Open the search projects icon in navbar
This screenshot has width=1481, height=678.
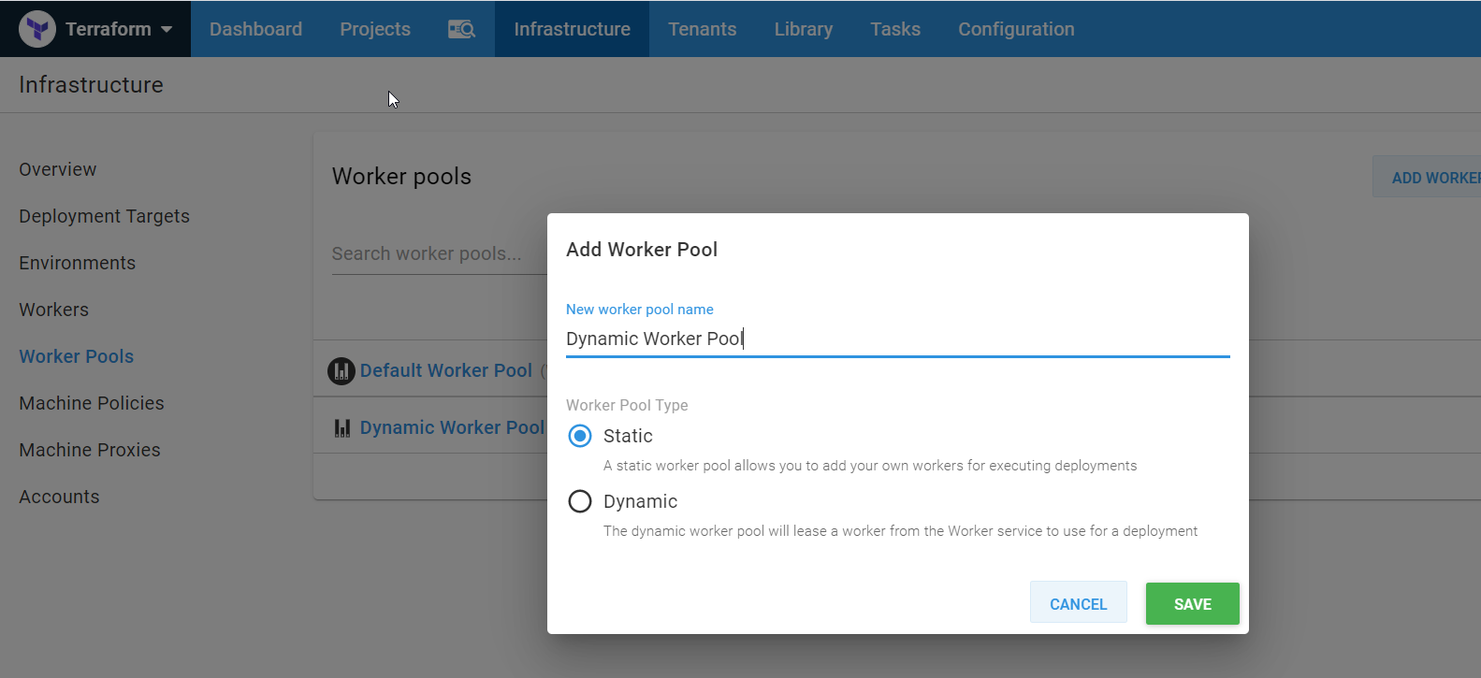pyautogui.click(x=461, y=29)
